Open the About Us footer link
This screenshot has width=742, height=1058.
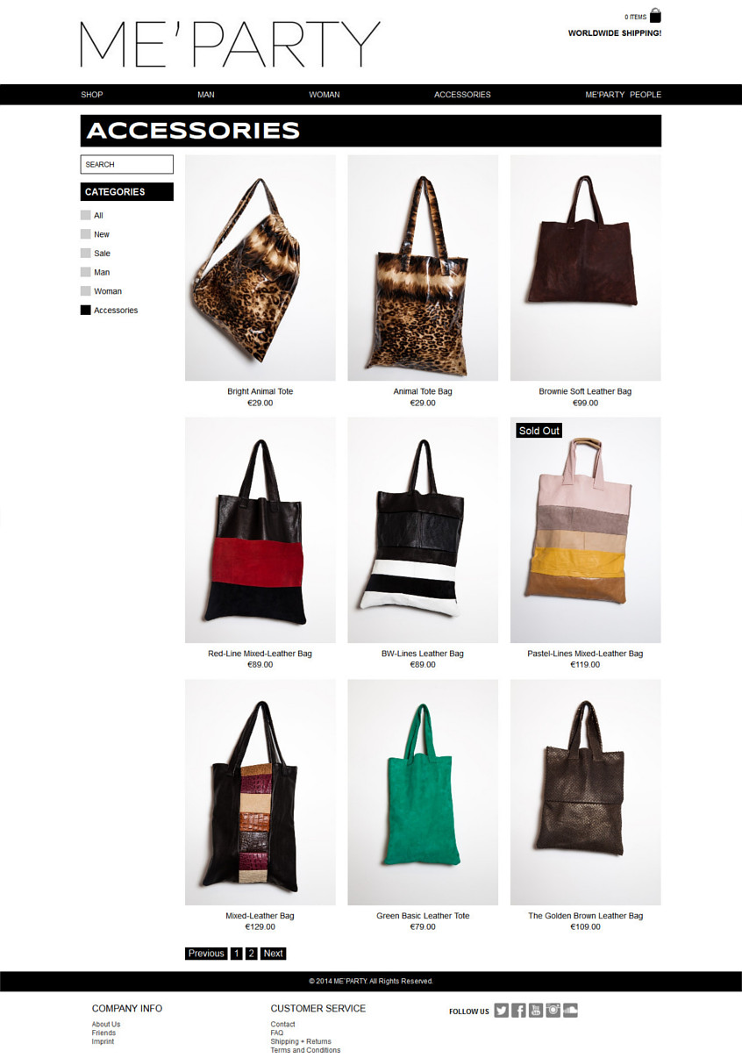106,1024
